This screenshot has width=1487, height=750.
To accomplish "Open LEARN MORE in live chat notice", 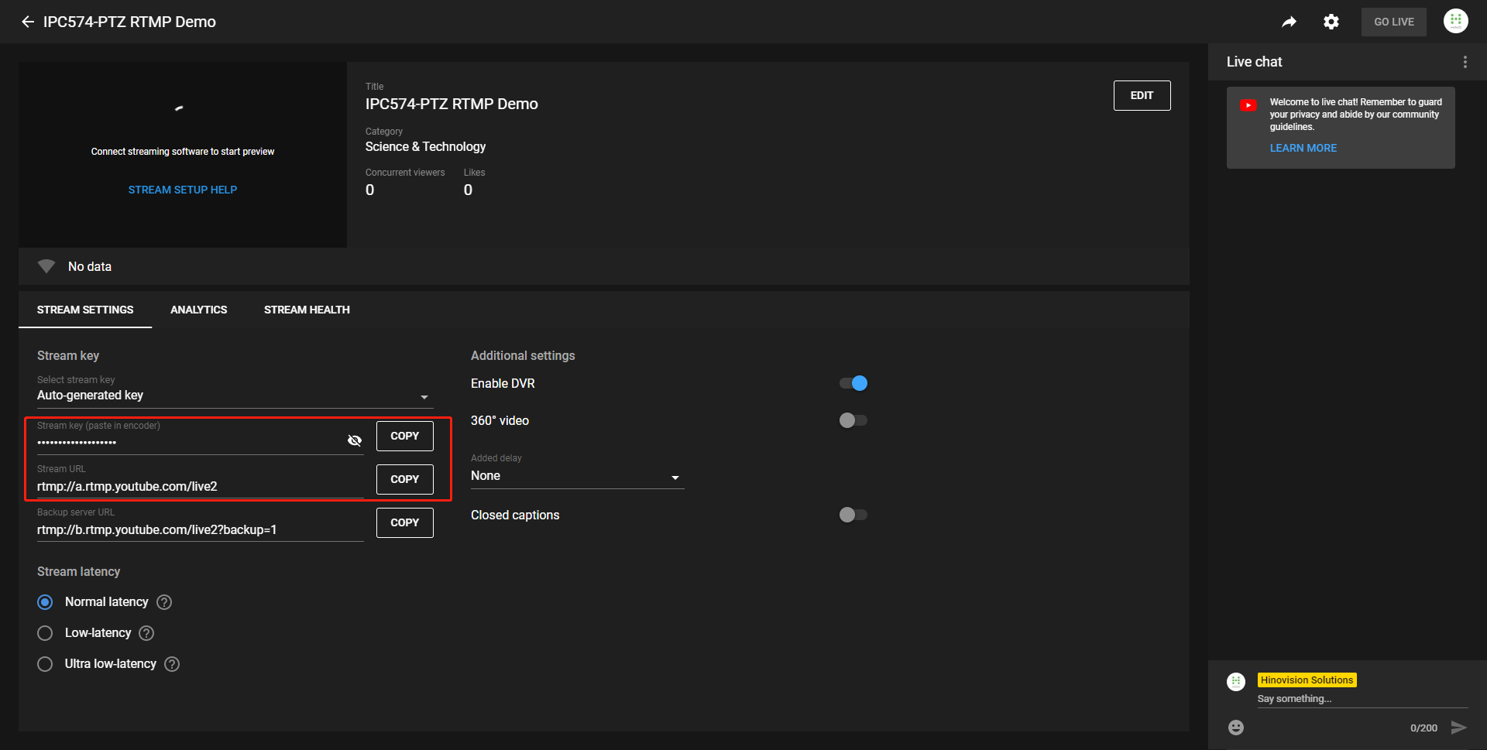I will [1303, 148].
